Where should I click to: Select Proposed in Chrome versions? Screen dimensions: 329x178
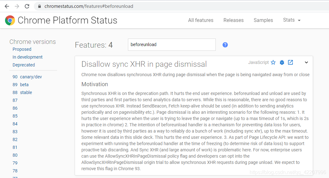coord(22,49)
